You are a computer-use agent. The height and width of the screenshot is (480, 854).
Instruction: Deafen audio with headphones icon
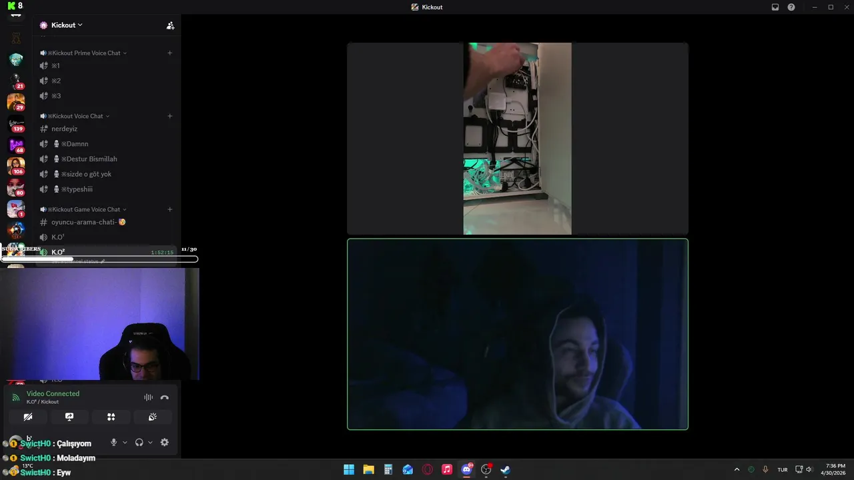tap(139, 443)
